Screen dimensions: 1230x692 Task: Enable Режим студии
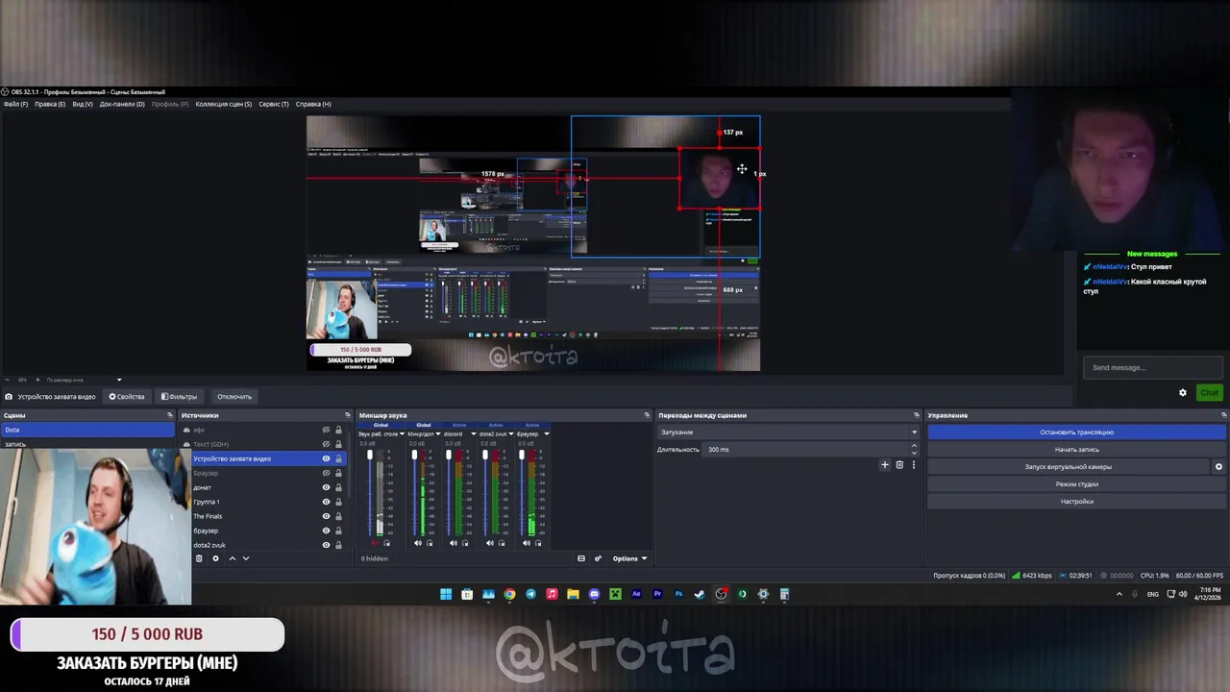pos(1076,484)
